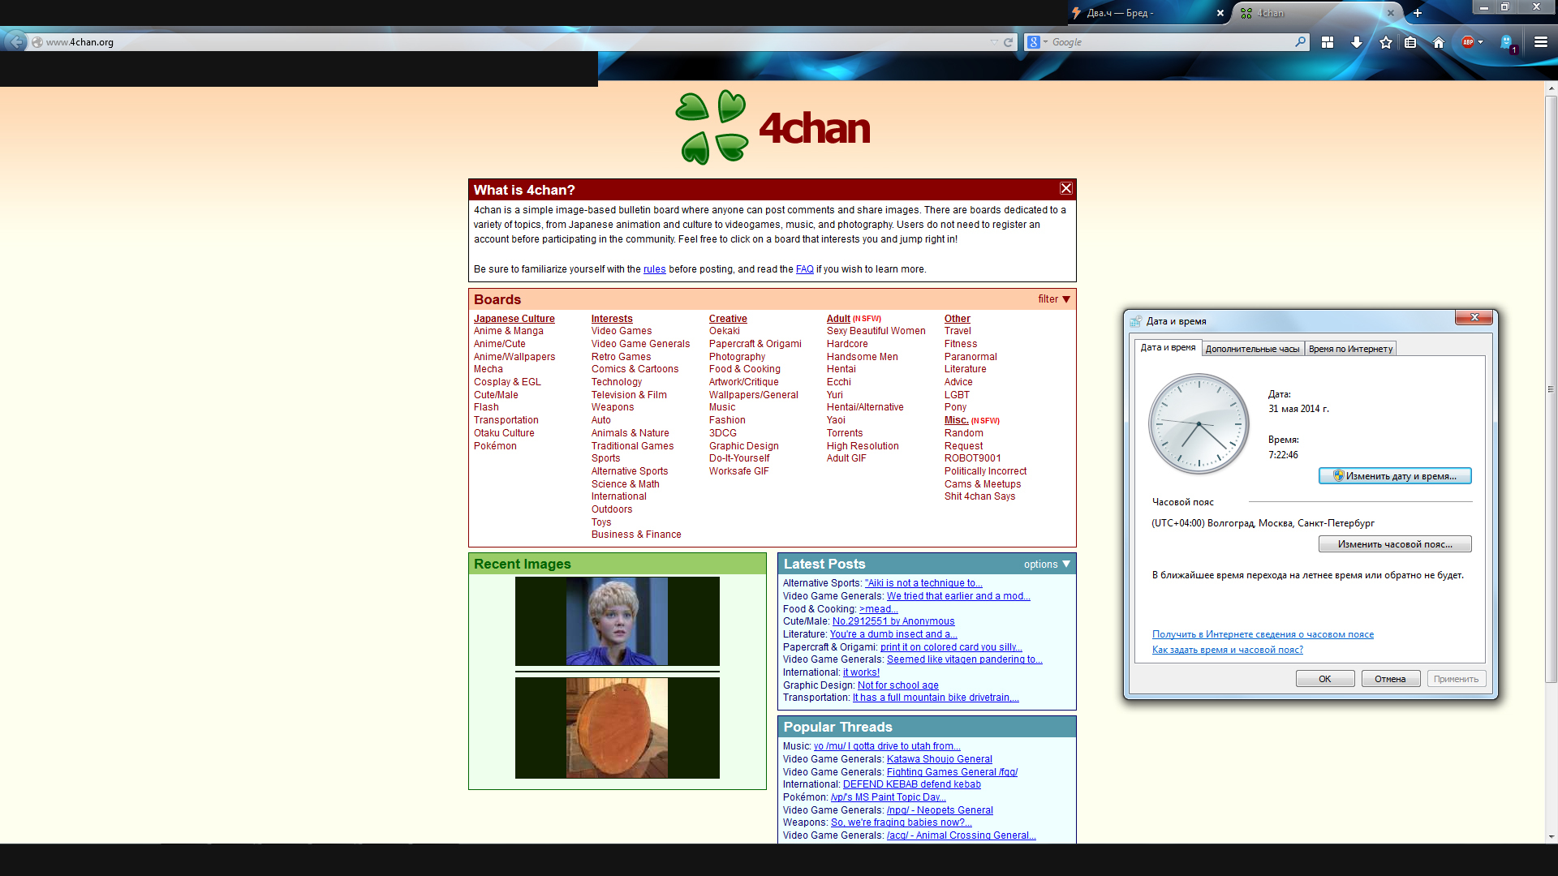Select the 4chan browser tab
1558x876 pixels.
(1316, 13)
